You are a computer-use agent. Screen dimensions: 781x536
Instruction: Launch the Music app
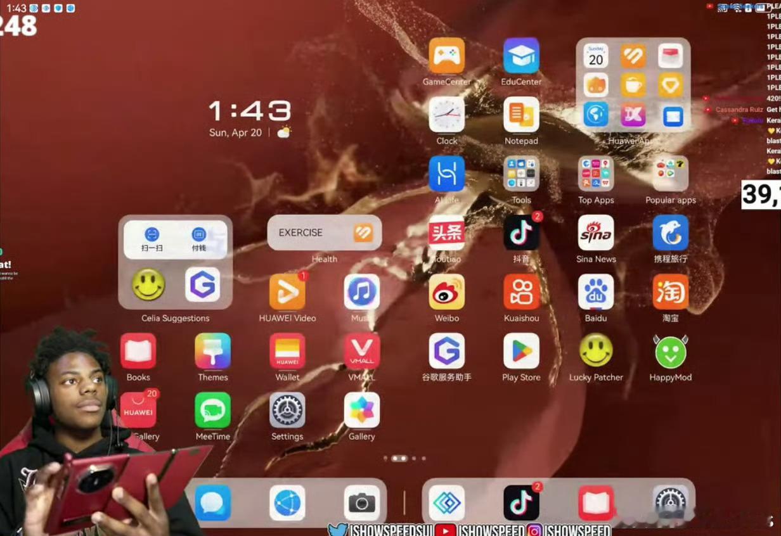pyautogui.click(x=362, y=292)
